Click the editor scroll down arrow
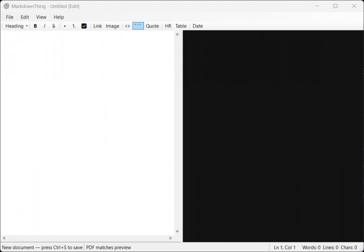Screen dimensions: 364x252 [177, 231]
